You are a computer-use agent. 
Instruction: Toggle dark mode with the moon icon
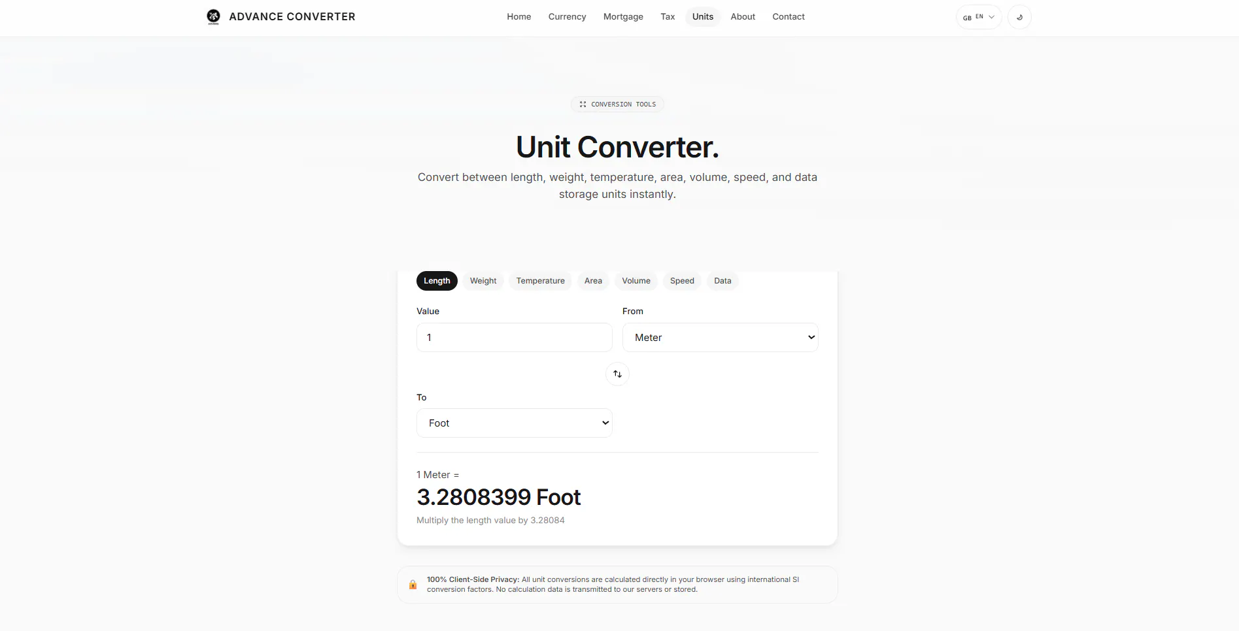tap(1019, 17)
